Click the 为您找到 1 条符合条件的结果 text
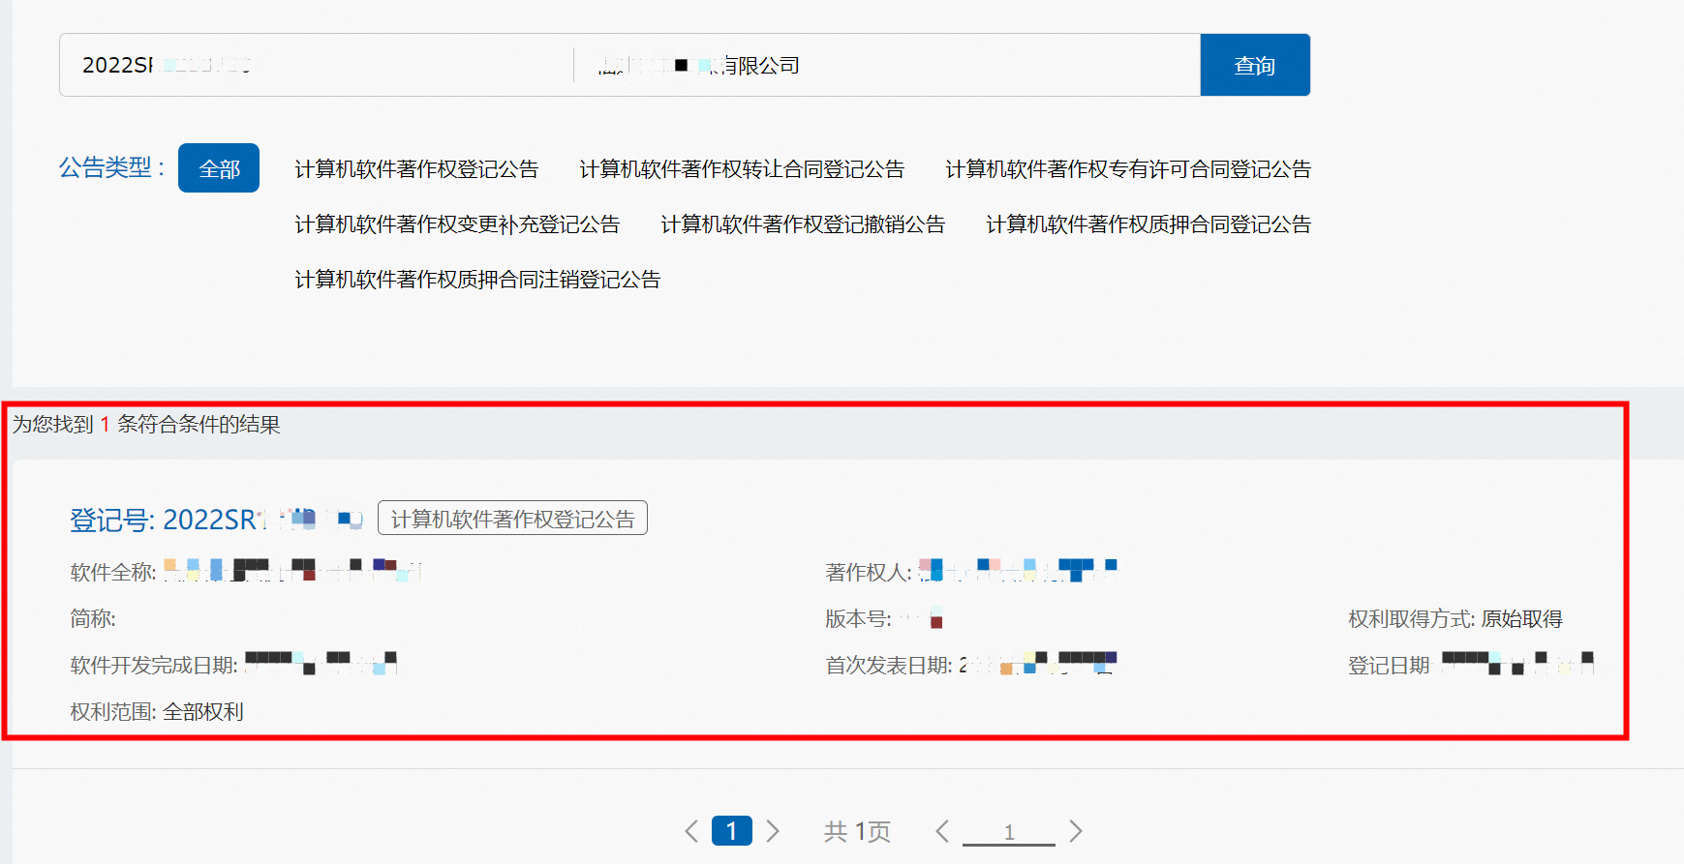Image resolution: width=1684 pixels, height=864 pixels. click(x=146, y=425)
